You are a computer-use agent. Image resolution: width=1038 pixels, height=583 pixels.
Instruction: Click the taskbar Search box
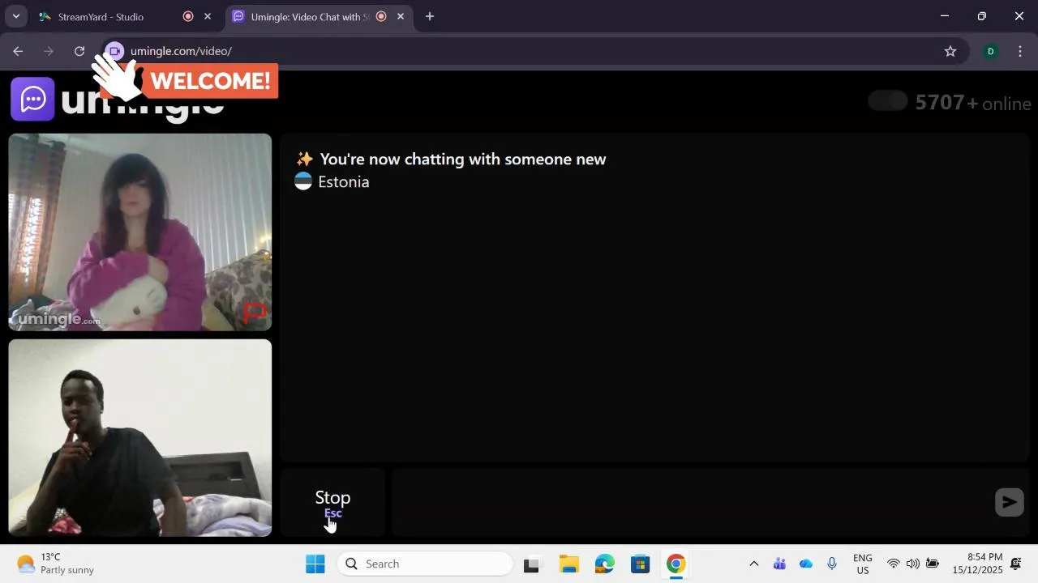(x=426, y=564)
